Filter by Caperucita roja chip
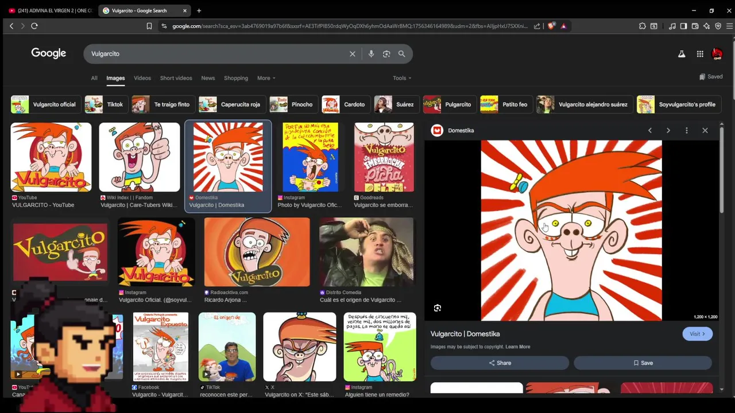 [231, 104]
